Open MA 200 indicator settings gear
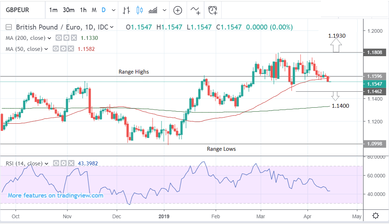Image resolution: width=389 pixels, height=224 pixels. (66, 38)
